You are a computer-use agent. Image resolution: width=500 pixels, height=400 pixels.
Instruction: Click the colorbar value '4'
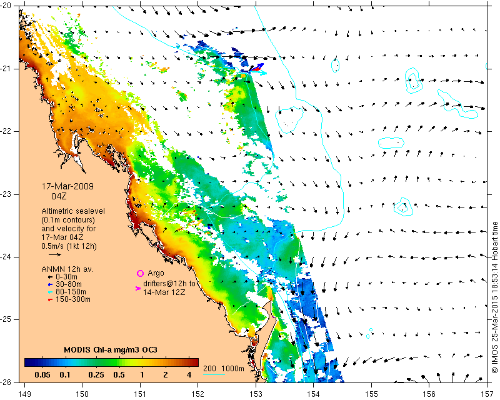coord(189,375)
